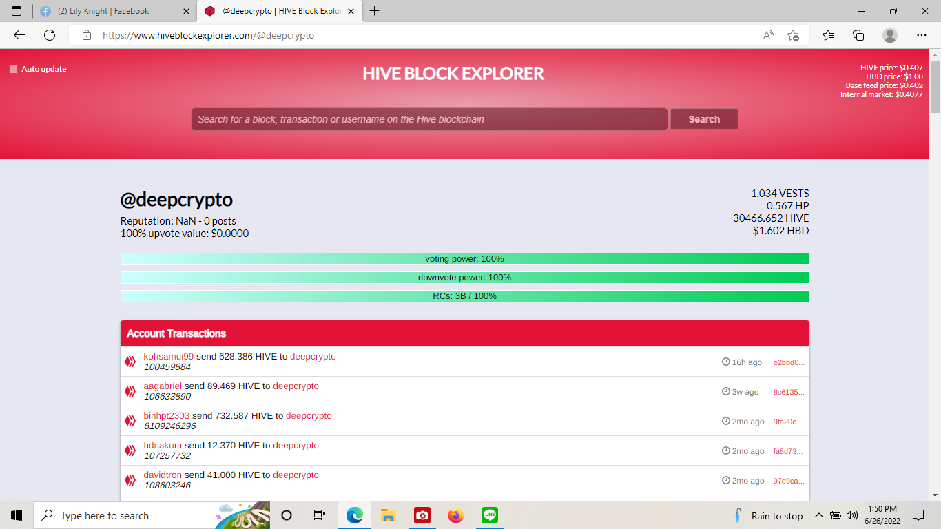Click Hive icon in hdnakum transaction row
This screenshot has height=529, width=941.
coord(130,450)
